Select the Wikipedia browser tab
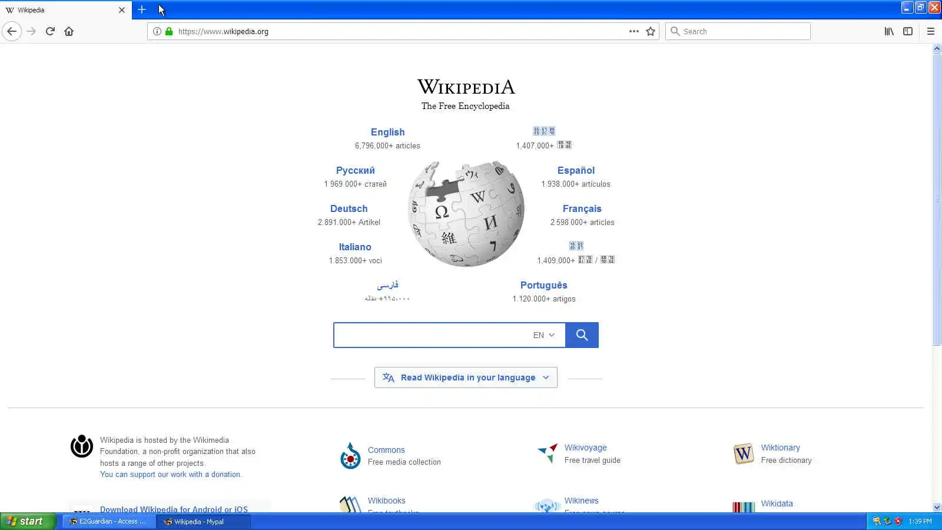The image size is (942, 530). coord(66,10)
